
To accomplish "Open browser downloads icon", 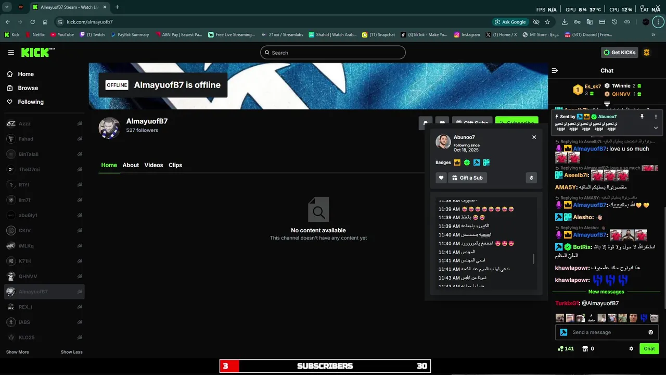I will (x=565, y=22).
